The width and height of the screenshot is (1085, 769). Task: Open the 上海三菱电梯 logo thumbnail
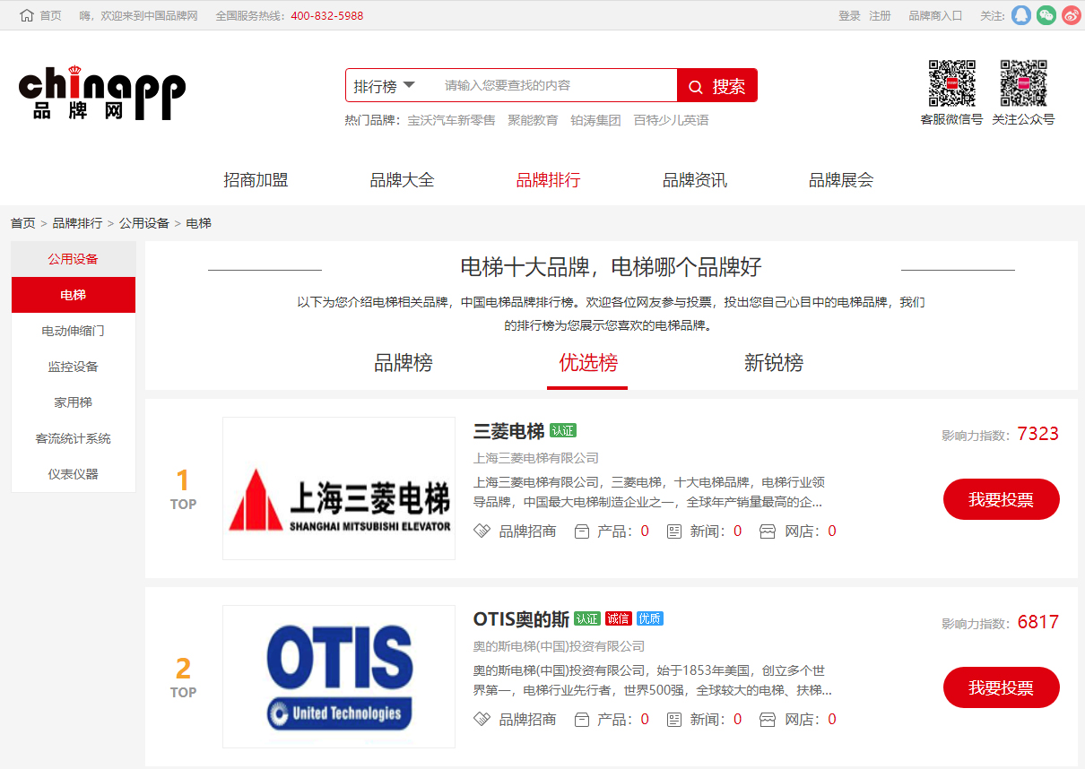[339, 488]
